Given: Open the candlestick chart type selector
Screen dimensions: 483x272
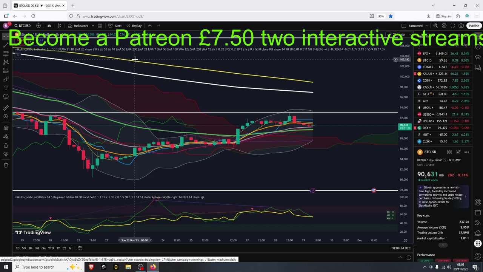Looking at the screenshot, I should click(x=60, y=26).
